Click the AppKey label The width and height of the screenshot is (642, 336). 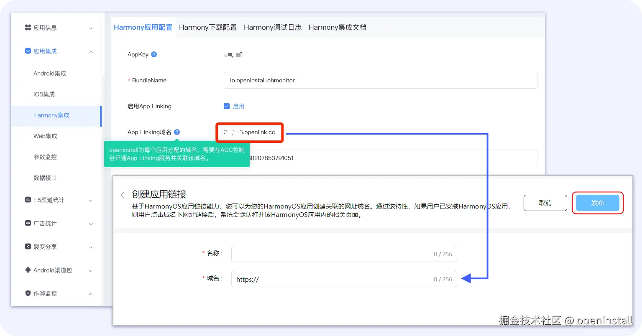click(x=138, y=54)
